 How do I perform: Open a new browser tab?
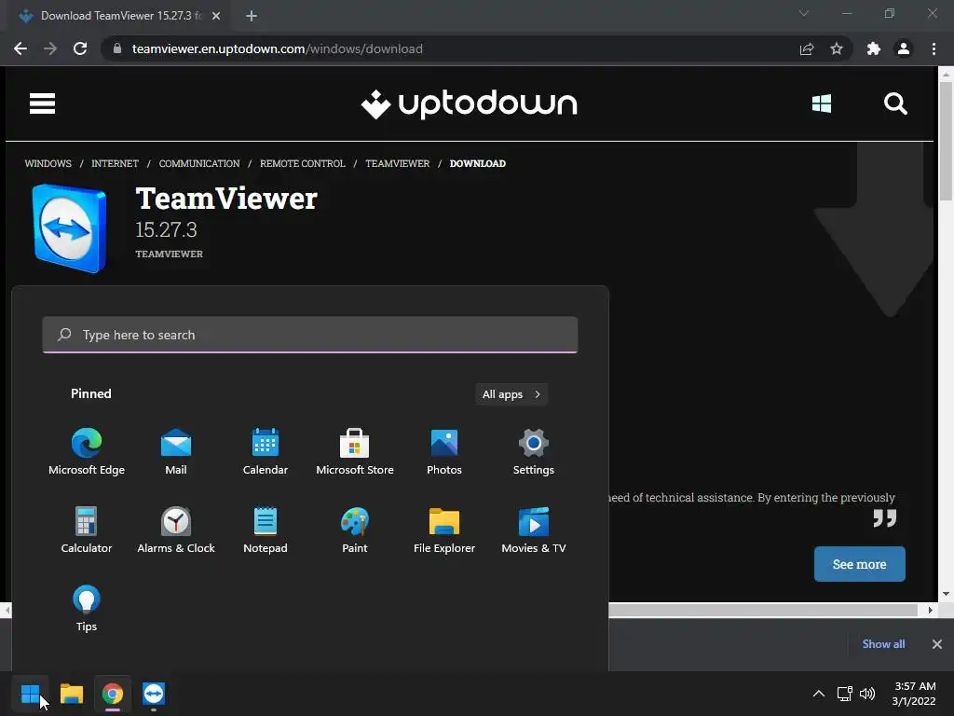(252, 16)
